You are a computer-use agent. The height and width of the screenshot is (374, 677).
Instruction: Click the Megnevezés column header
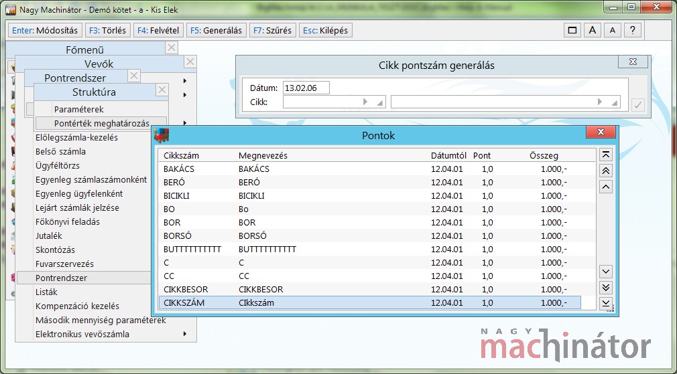coord(263,155)
